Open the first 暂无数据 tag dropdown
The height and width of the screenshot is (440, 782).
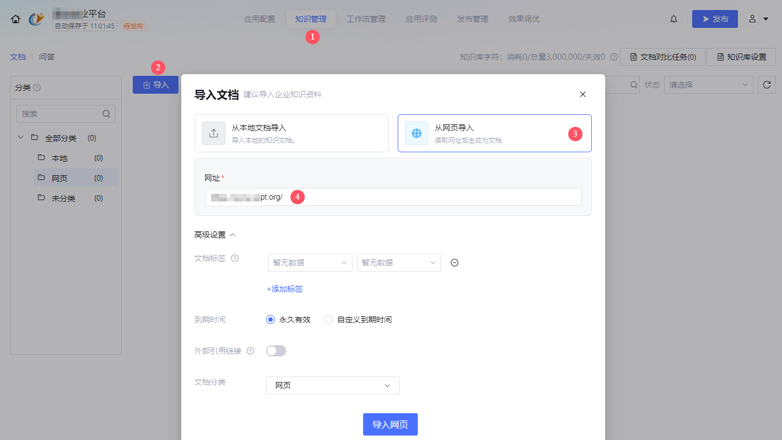[310, 263]
